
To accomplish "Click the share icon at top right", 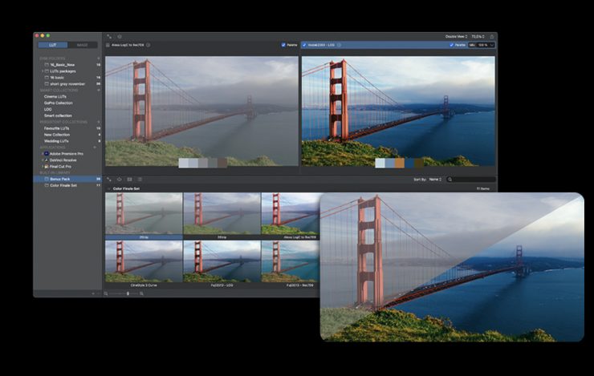I will pos(492,36).
